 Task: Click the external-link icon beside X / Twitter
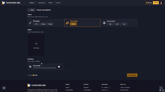109,87
